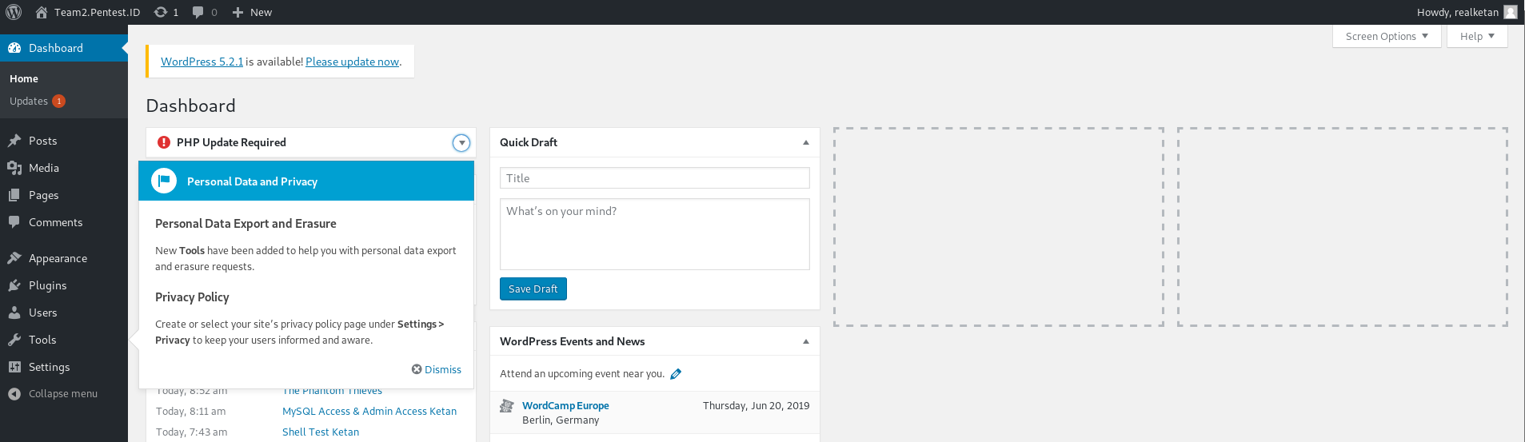This screenshot has height=442, width=1525.
Task: Click the Tools wrench icon
Action: coord(14,340)
